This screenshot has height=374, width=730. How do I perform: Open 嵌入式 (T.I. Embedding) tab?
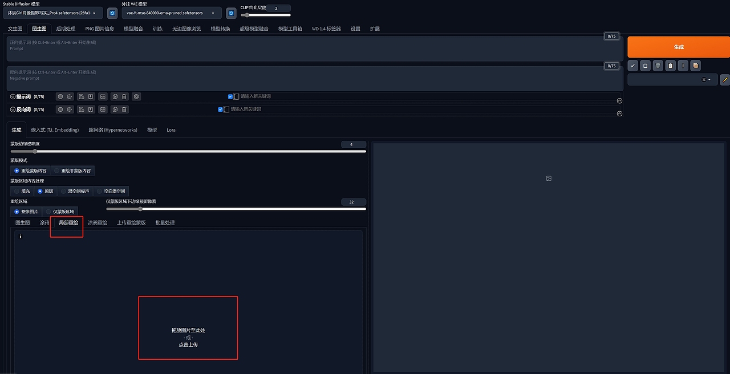(55, 130)
